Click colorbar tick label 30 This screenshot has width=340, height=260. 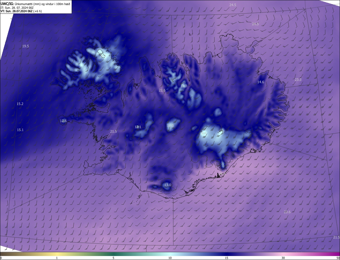(283, 258)
